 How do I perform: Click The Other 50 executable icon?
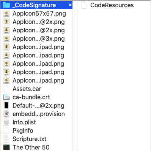click(x=6, y=147)
